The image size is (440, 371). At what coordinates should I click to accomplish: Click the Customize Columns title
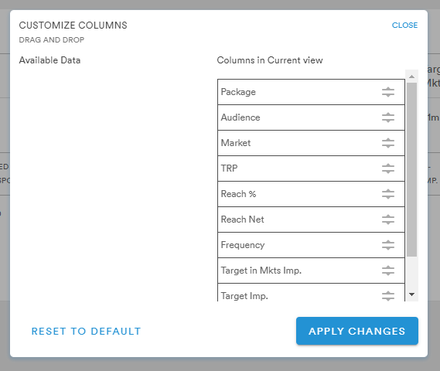73,26
